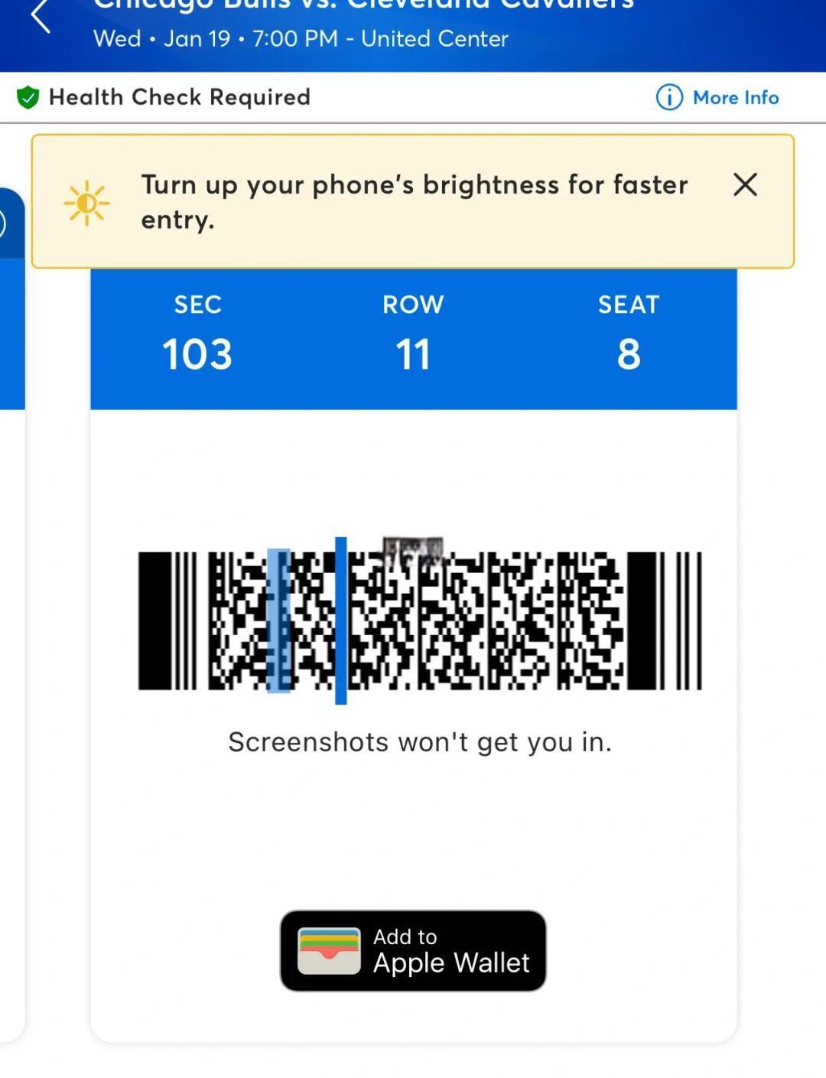
Task: Tap the ticket barcode
Action: click(420, 620)
